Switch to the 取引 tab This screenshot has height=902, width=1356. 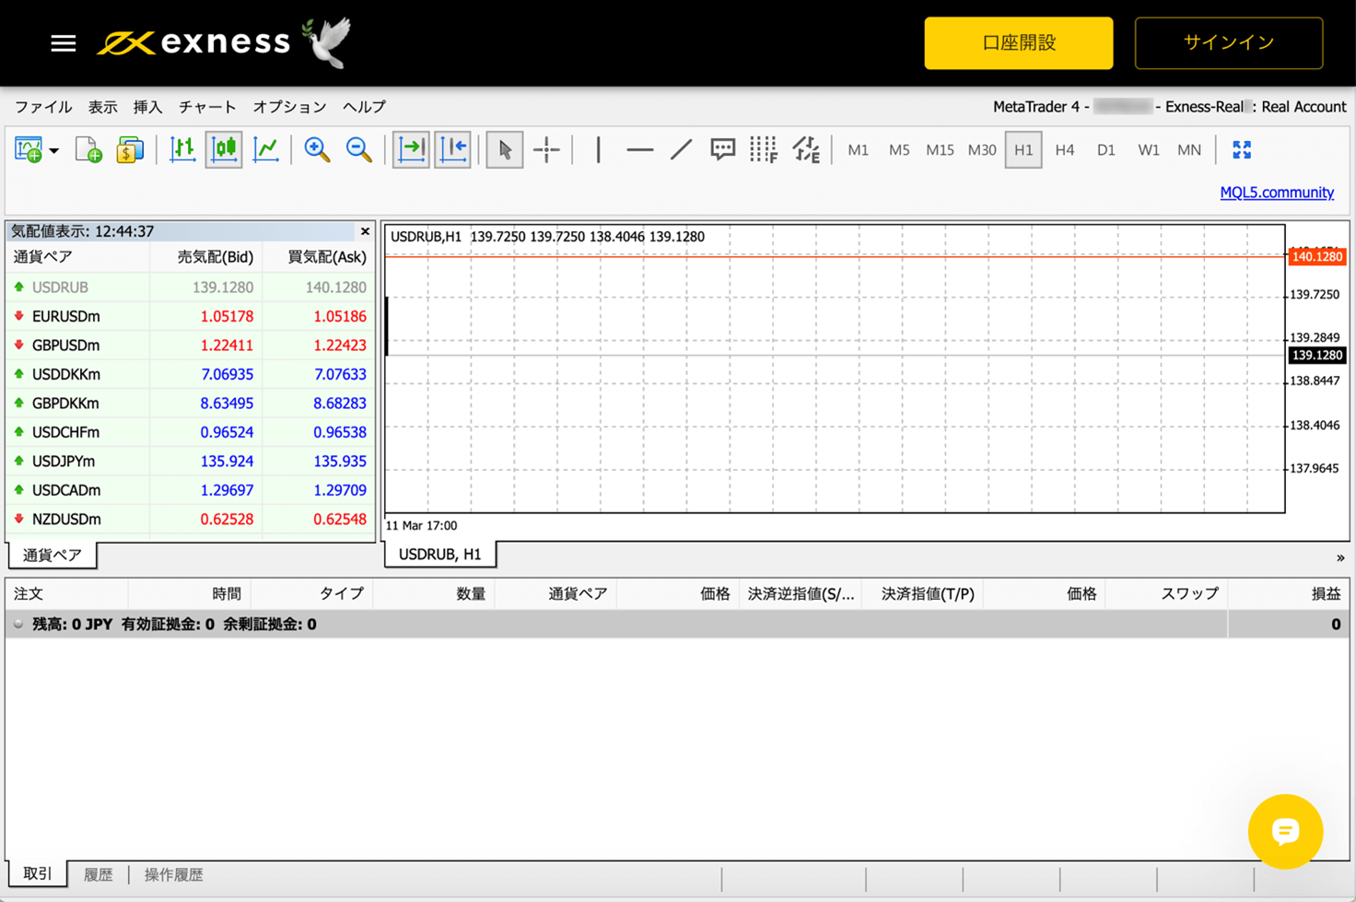38,873
